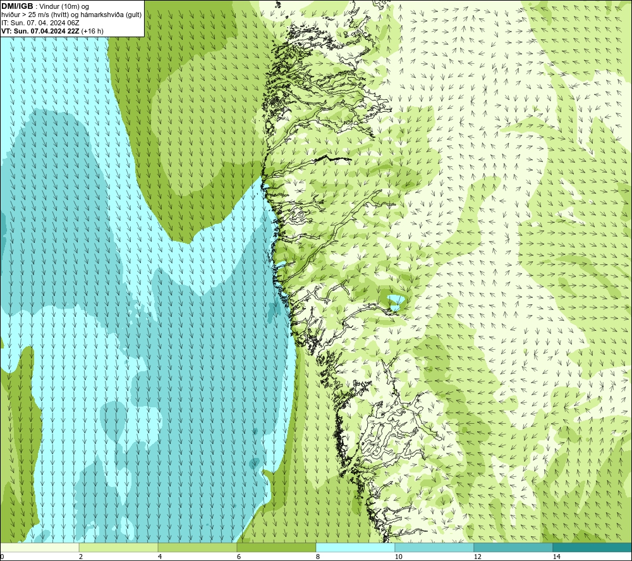Click the 2–4 m/s light green swatch
The width and height of the screenshot is (632, 561).
pos(119,547)
